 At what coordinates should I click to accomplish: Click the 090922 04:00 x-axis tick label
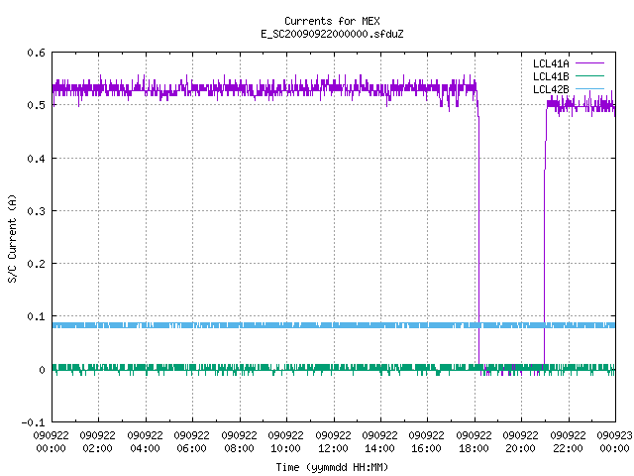click(145, 442)
